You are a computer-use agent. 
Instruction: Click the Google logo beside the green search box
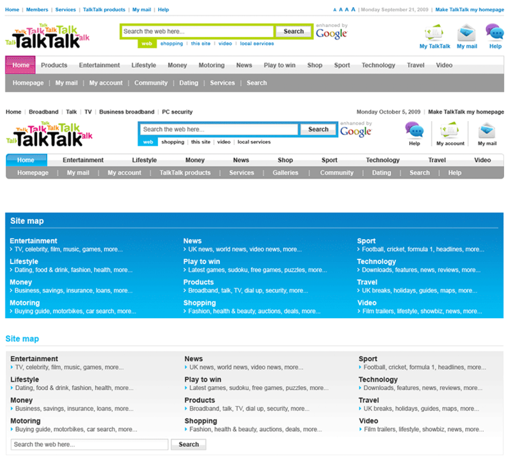(332, 33)
